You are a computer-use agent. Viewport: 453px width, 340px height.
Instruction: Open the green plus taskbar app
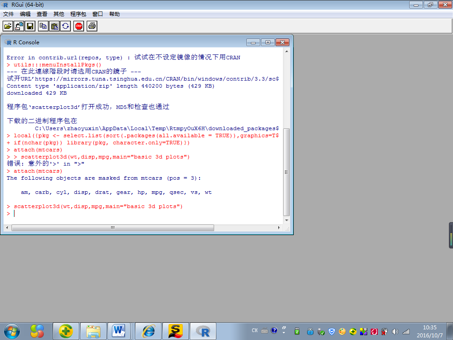(x=66, y=331)
